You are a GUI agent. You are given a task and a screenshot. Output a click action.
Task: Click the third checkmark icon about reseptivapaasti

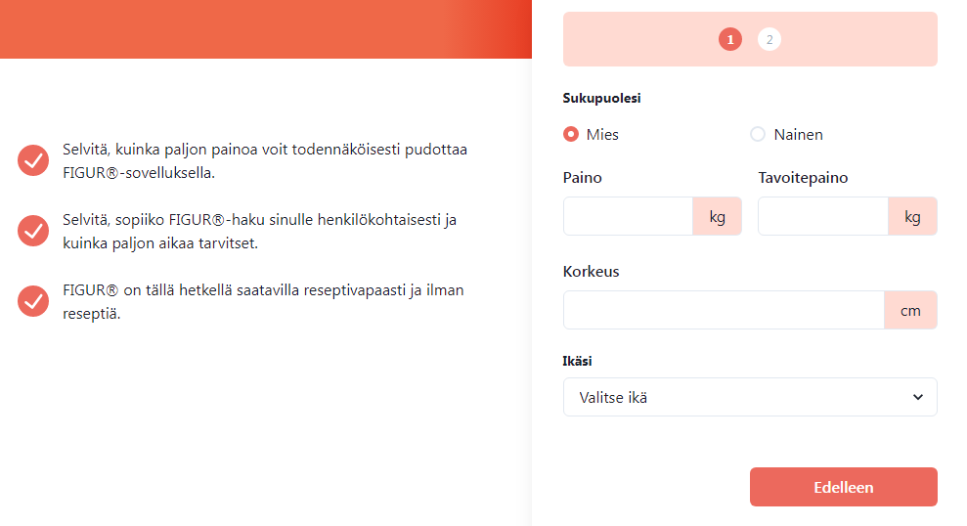click(x=33, y=301)
